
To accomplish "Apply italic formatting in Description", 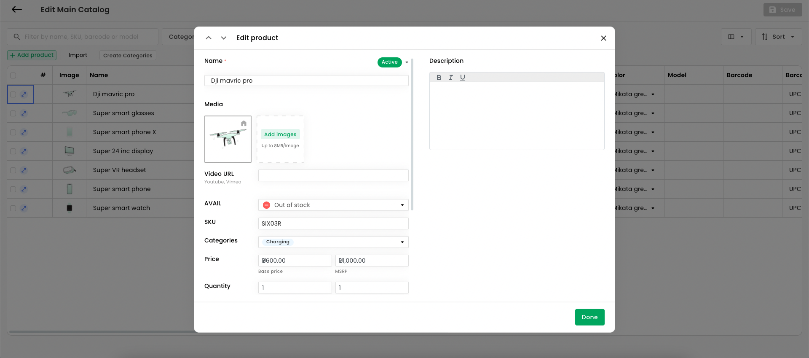I will 451,78.
